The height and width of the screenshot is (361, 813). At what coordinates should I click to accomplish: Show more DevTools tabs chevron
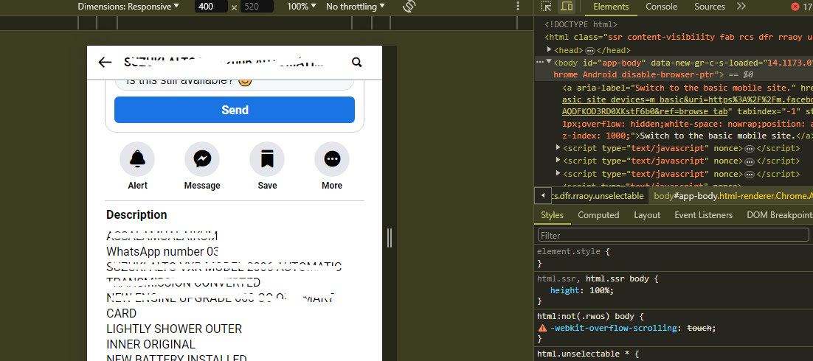click(x=741, y=7)
